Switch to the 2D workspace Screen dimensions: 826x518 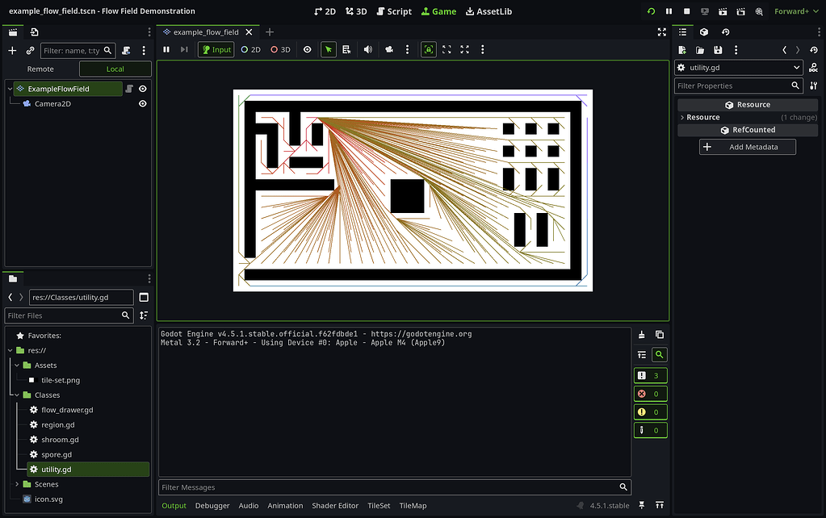[325, 11]
